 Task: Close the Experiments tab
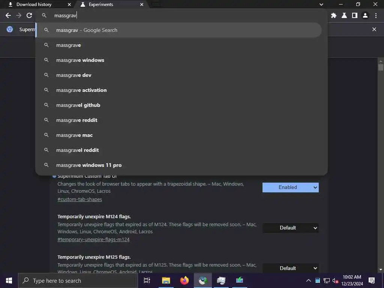tap(142, 4)
